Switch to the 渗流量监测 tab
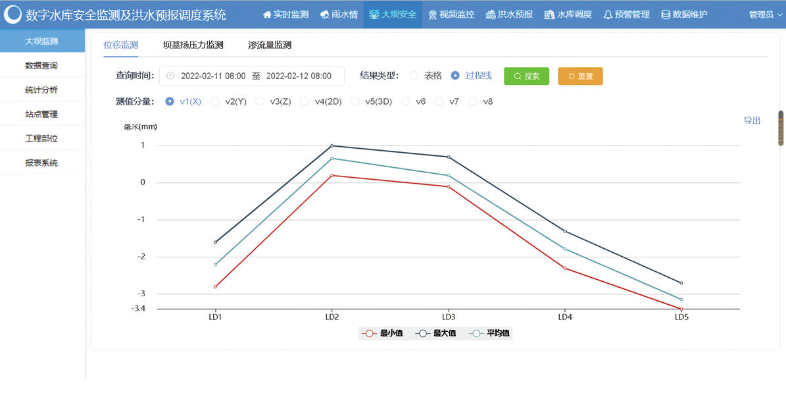786x395 pixels. pyautogui.click(x=270, y=45)
